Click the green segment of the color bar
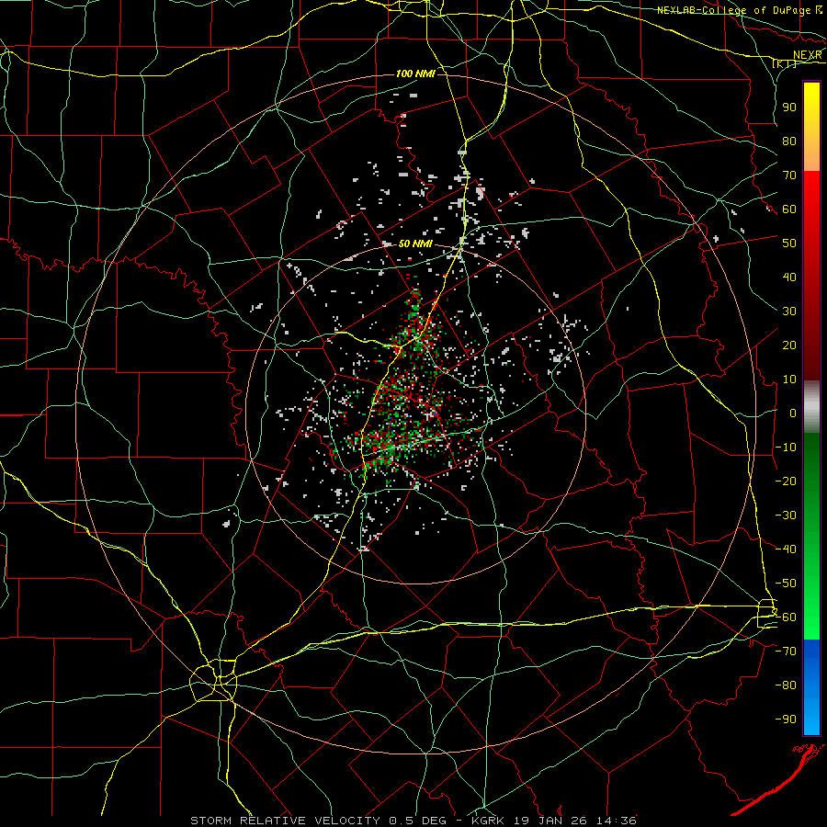827x827 pixels. pyautogui.click(x=811, y=536)
